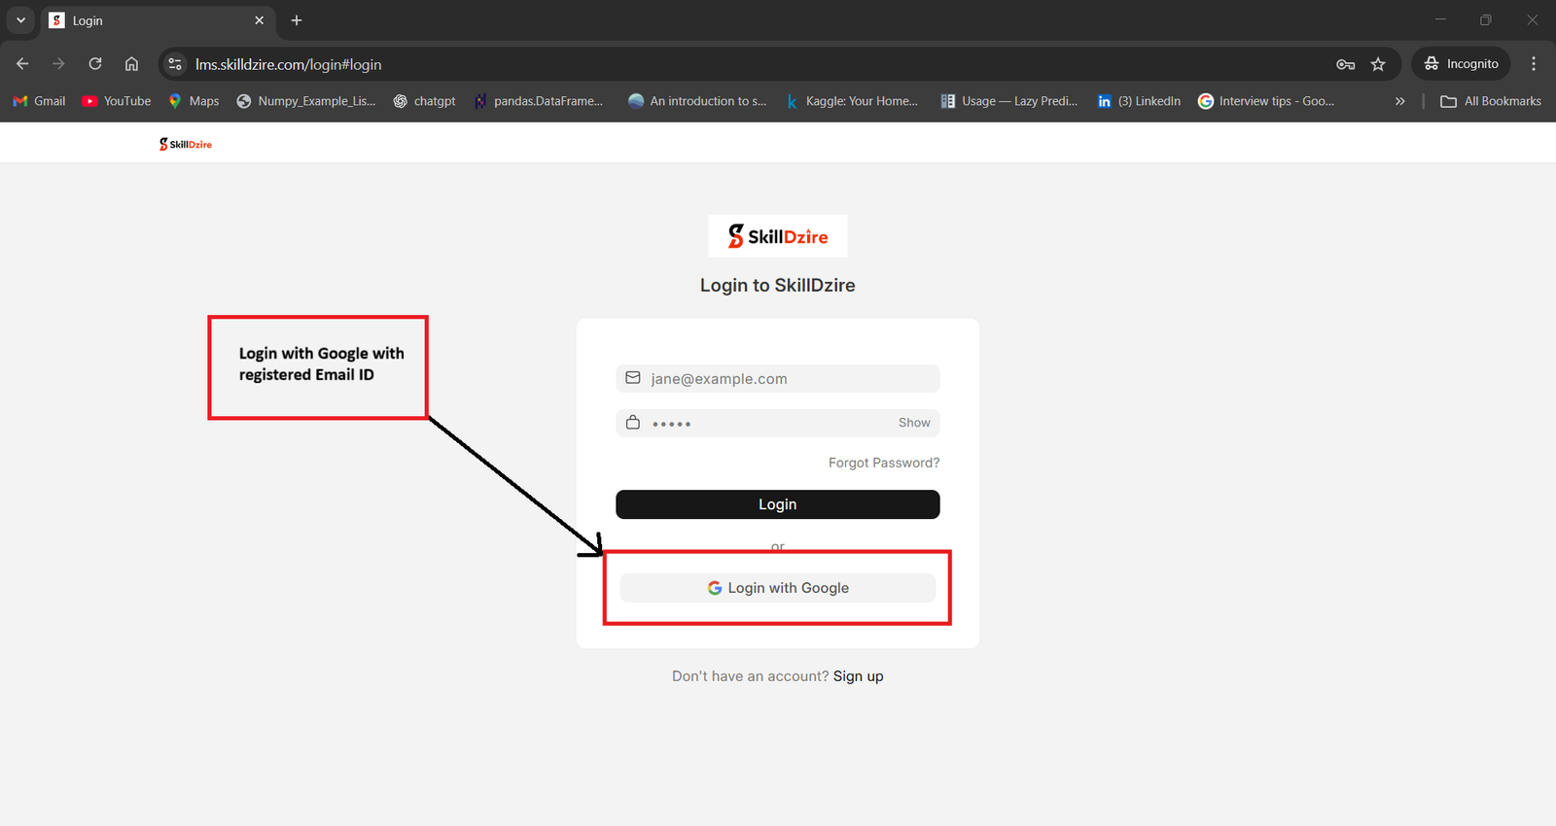
Task: Select the Login browser tab
Action: click(159, 20)
